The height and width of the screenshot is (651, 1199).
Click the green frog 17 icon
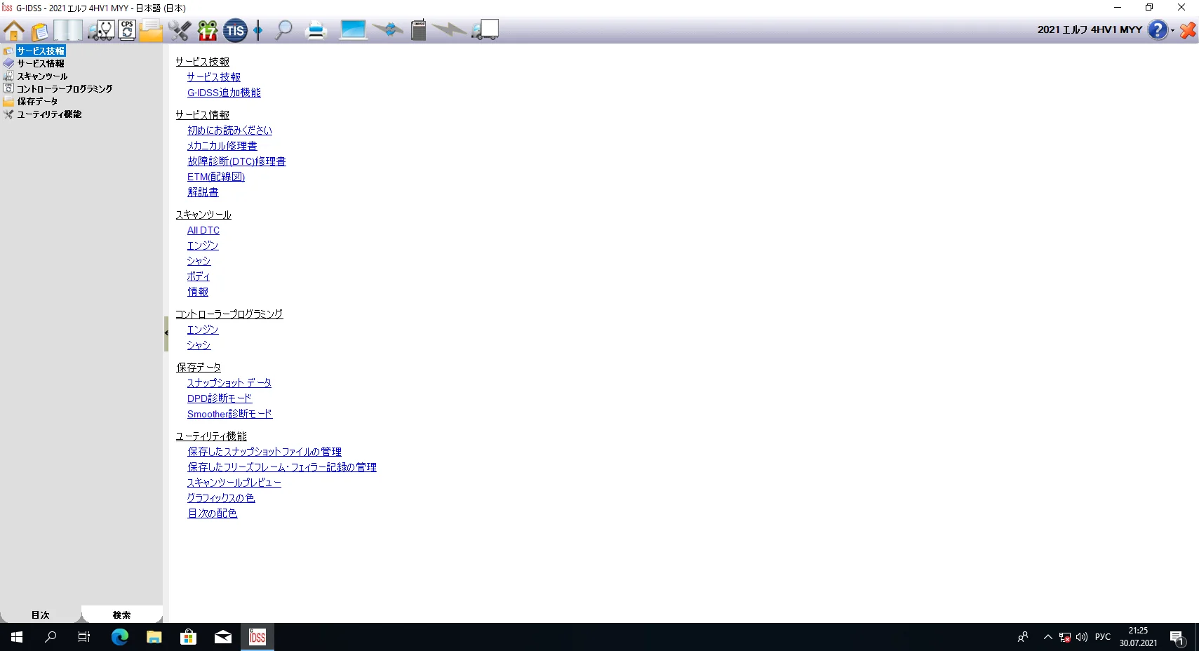point(208,30)
